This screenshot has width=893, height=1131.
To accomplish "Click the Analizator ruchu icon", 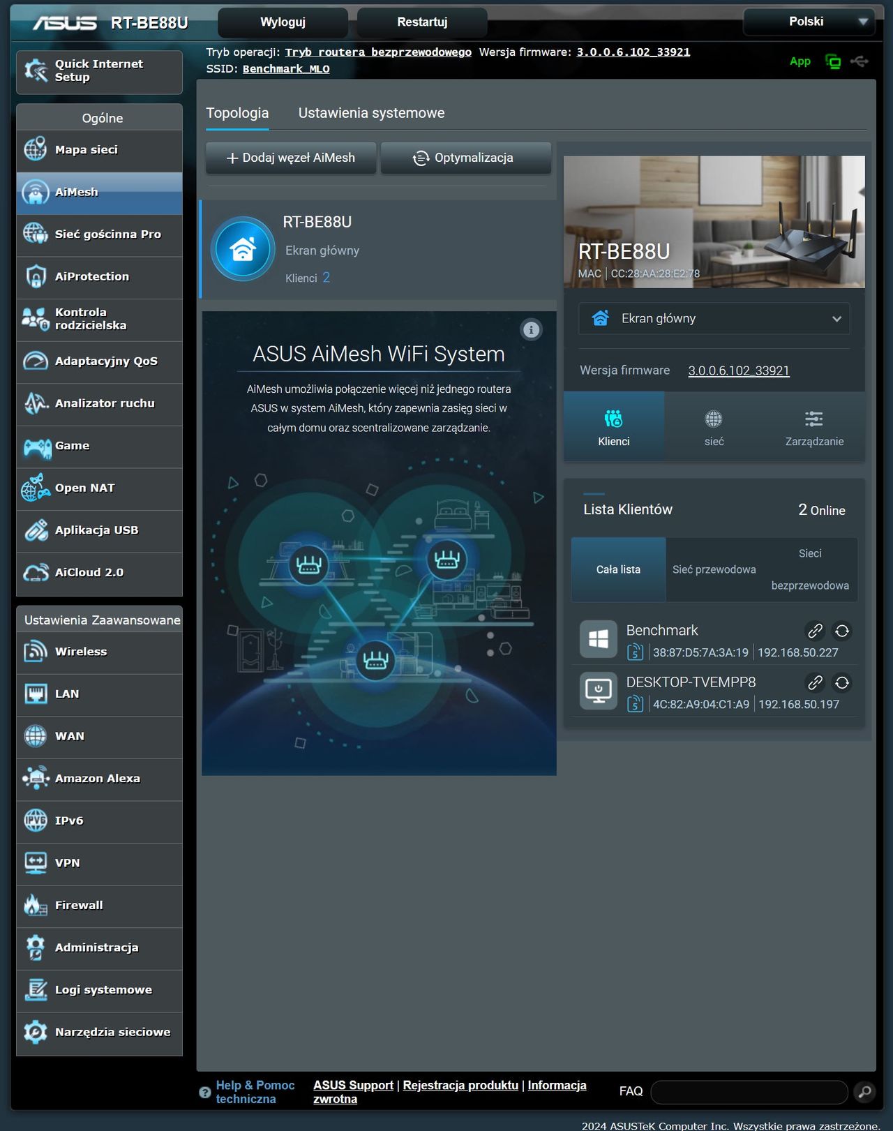I will click(36, 403).
